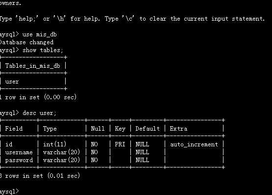
Task: Select the Key column header
Action: [x=120, y=129]
